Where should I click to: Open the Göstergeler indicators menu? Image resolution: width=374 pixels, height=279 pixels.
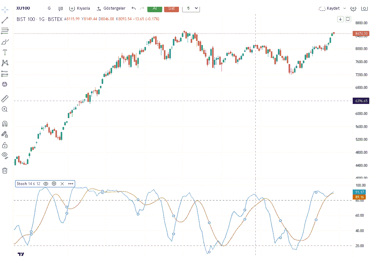111,8
